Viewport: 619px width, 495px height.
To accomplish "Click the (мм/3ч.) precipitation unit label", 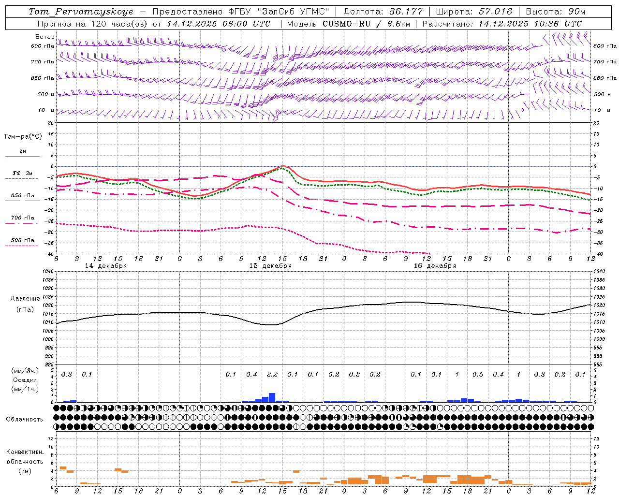I will click(25, 371).
